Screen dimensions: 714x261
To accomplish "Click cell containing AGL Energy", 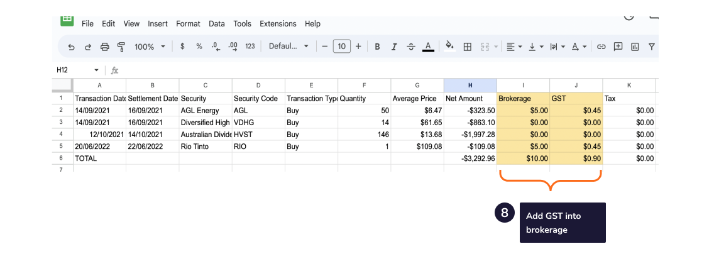I will [x=206, y=110].
